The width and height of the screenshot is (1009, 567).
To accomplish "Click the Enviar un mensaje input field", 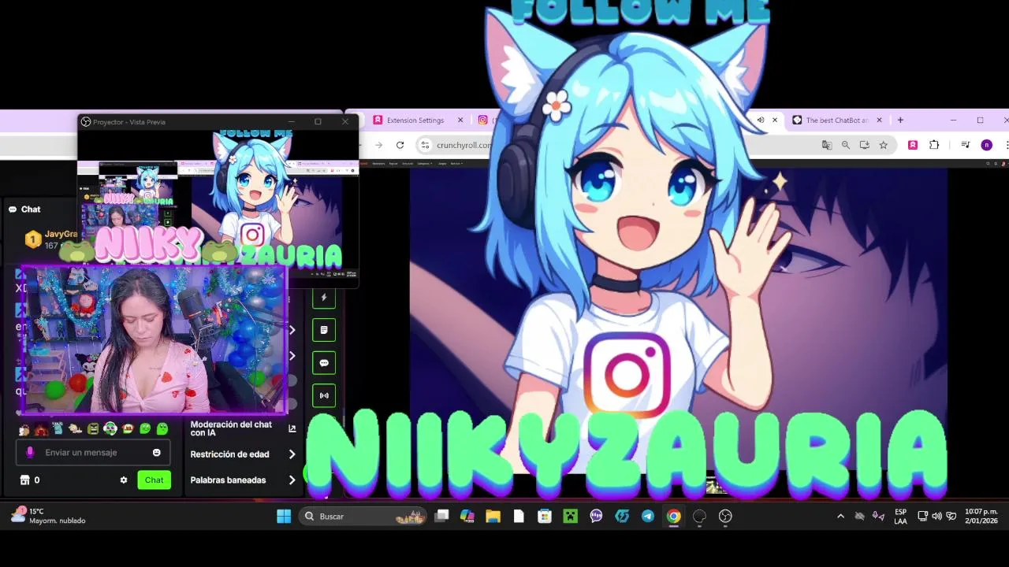I will pyautogui.click(x=93, y=453).
